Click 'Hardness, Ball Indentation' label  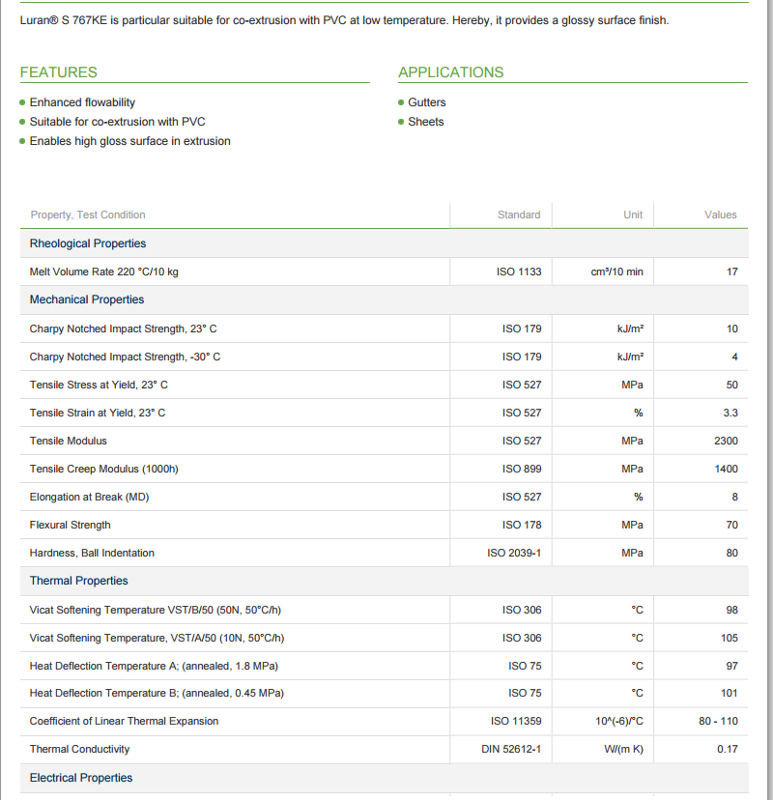[x=92, y=554]
